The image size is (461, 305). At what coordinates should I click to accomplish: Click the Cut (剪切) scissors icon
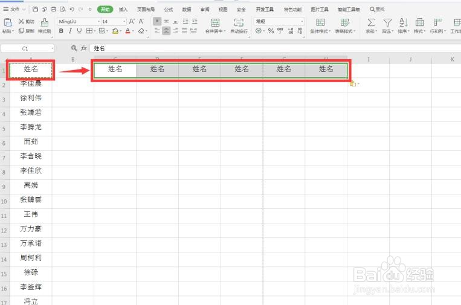pos(21,22)
